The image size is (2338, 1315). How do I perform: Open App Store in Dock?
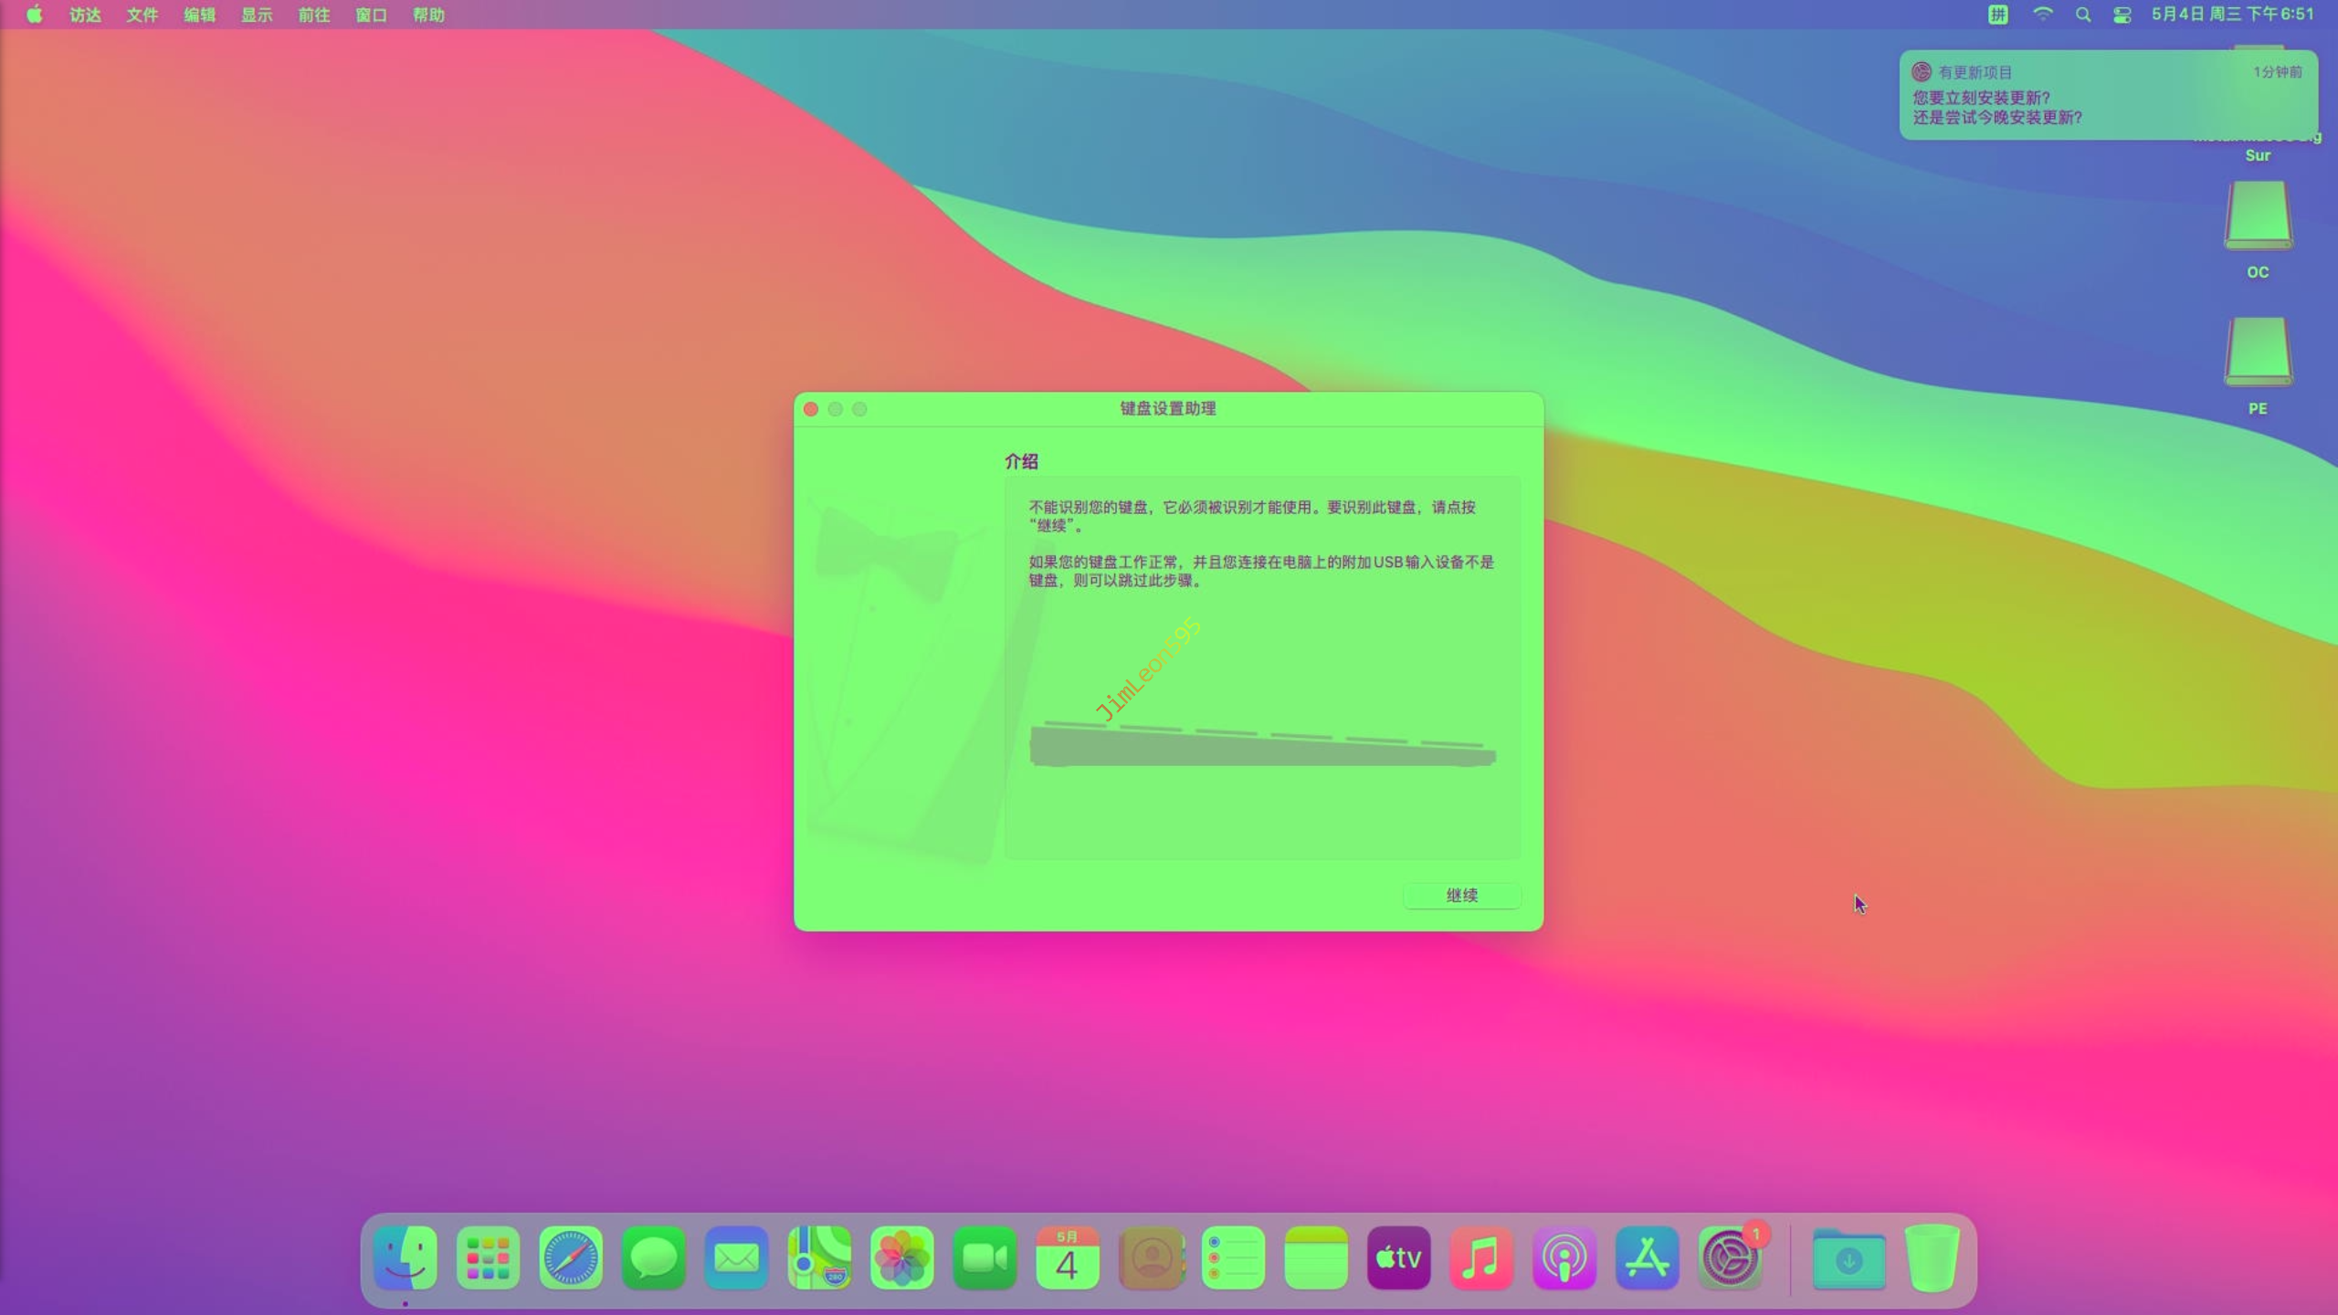1647,1257
